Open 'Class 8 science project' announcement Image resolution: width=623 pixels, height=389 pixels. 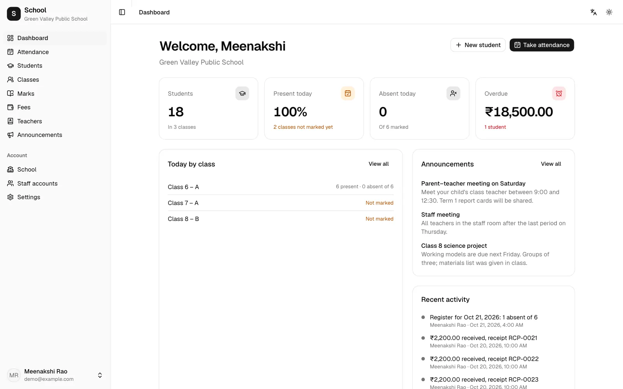coord(454,245)
